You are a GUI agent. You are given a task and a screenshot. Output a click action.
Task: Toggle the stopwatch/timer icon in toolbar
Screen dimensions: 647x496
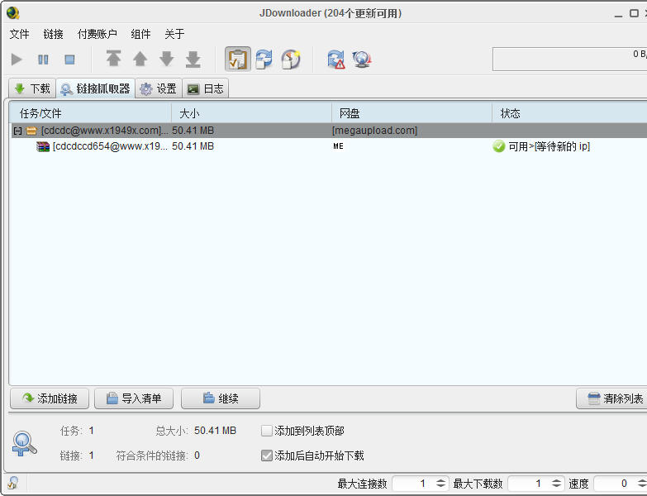(x=291, y=59)
